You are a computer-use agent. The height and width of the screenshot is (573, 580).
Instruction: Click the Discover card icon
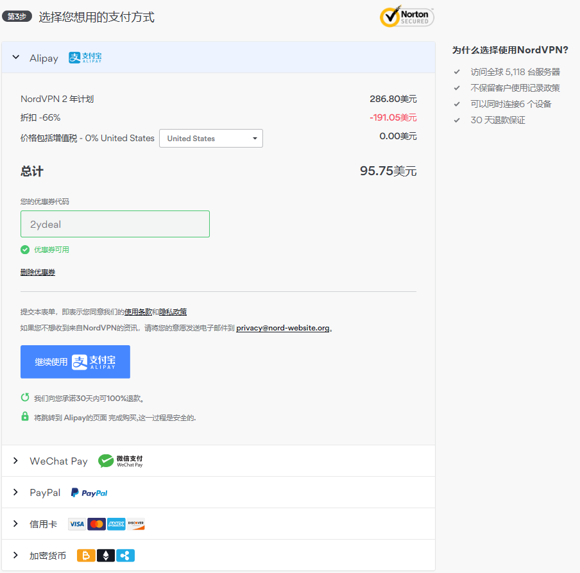[x=136, y=524]
